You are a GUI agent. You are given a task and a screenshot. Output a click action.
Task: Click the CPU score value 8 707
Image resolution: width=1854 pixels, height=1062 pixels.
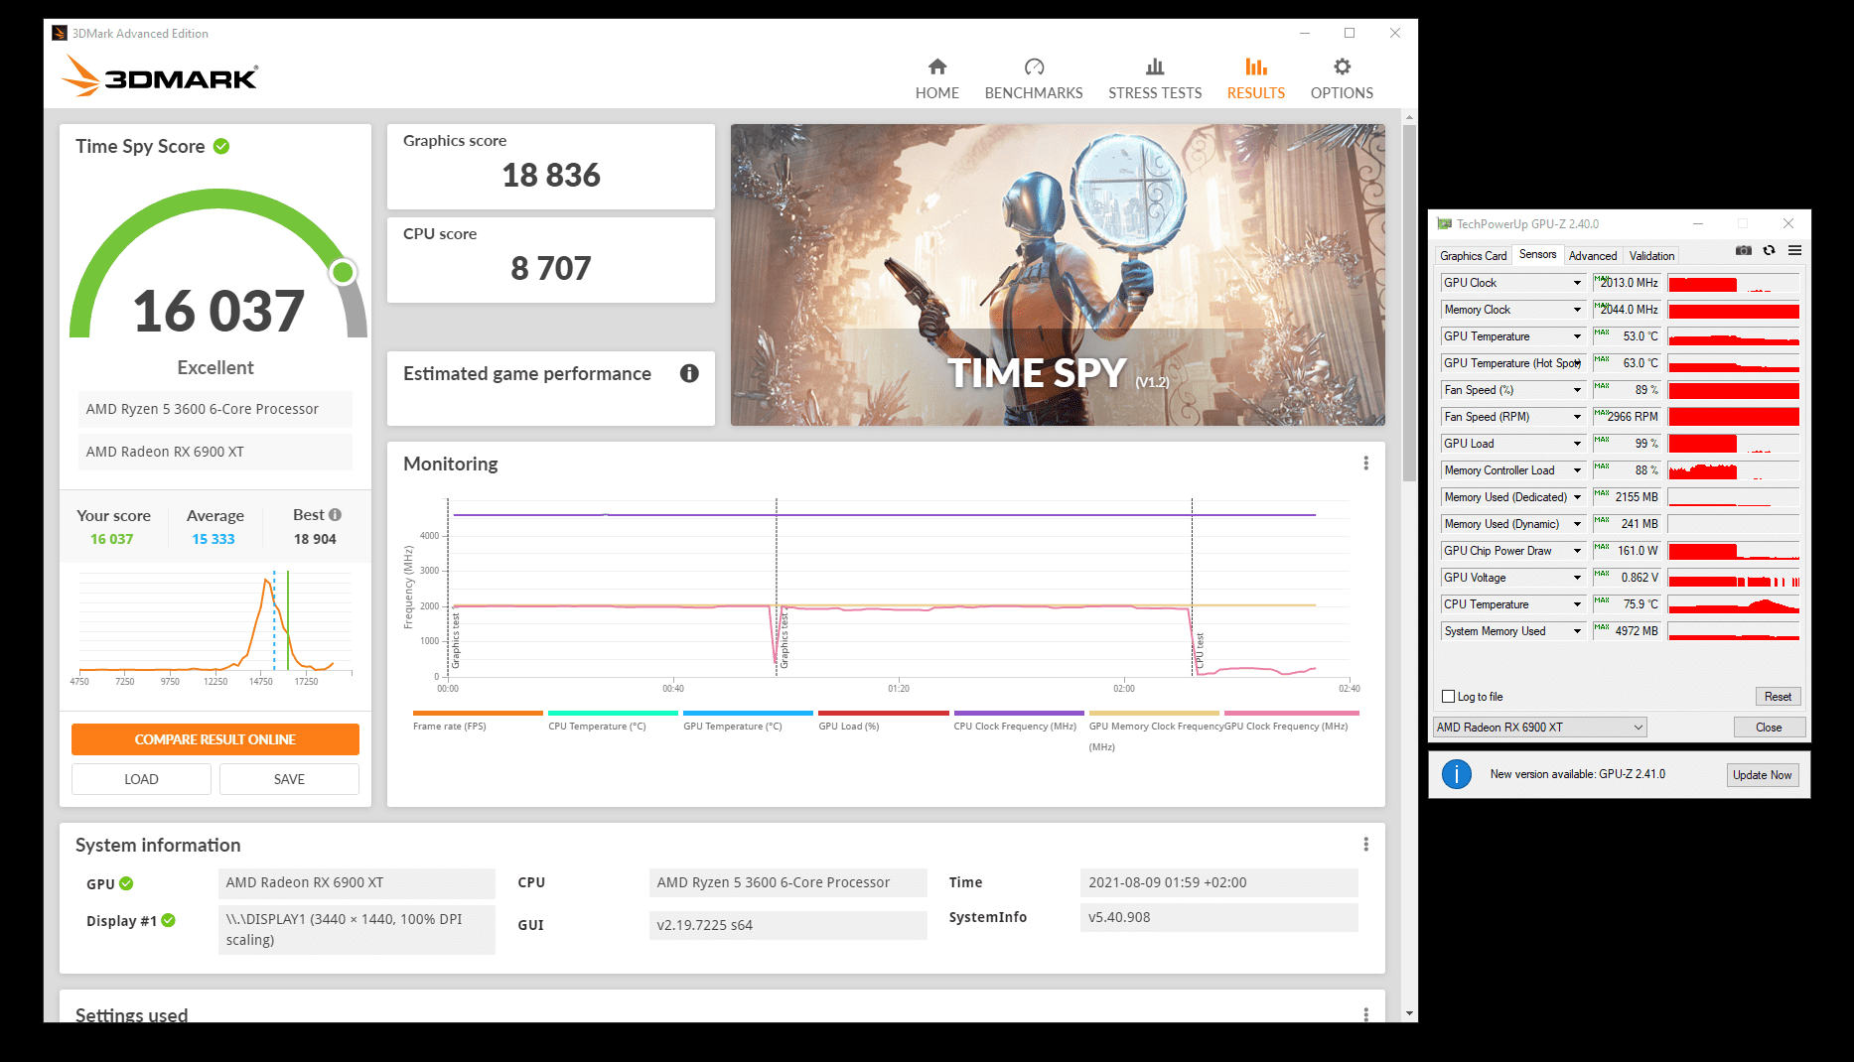point(551,268)
